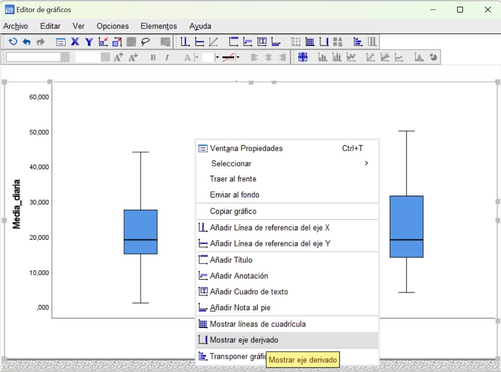Screen dimensions: 501x372
Task: Activate the lasso selection tool
Action: click(146, 42)
